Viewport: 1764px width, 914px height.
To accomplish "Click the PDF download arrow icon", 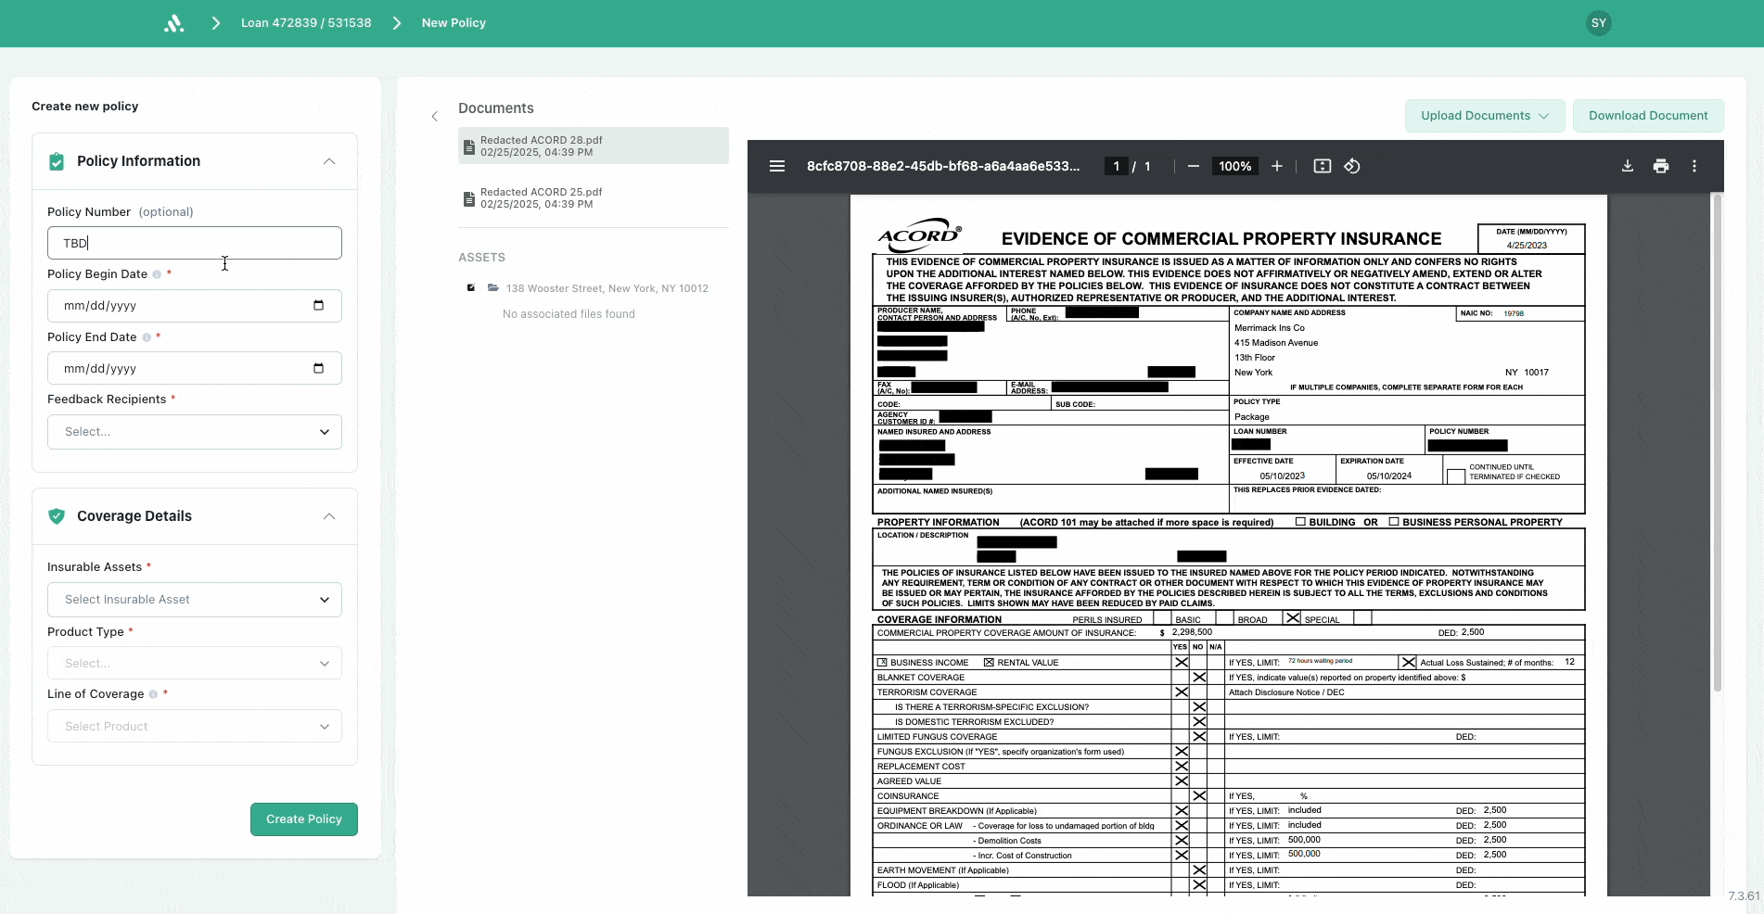I will 1628,167.
